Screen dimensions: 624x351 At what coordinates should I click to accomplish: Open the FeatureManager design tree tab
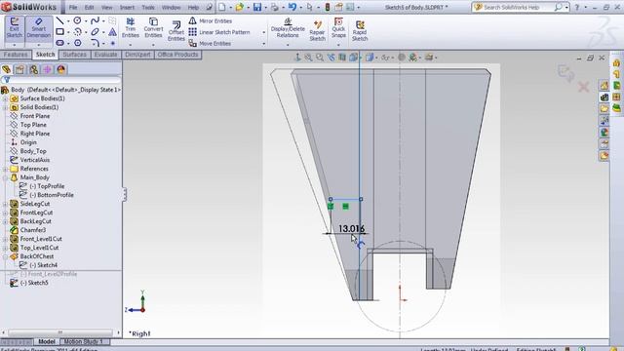6,69
